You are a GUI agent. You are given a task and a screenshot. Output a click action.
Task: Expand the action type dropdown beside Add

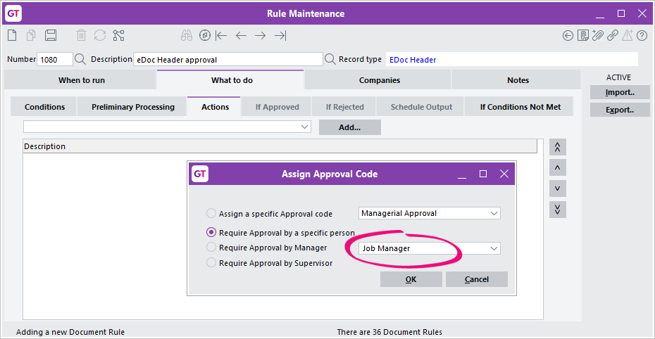point(304,127)
